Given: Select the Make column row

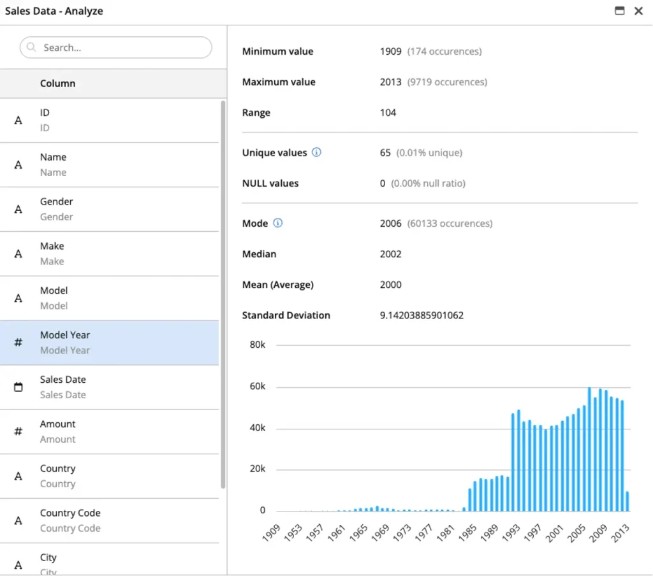Looking at the screenshot, I should point(110,254).
